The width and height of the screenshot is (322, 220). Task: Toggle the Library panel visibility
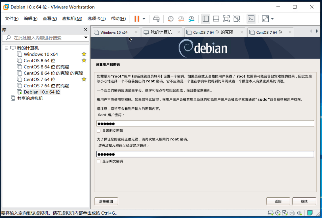click(x=205, y=19)
